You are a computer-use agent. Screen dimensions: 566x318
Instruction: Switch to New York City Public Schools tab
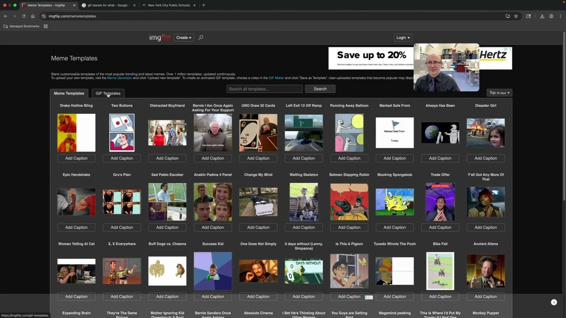[x=168, y=5]
